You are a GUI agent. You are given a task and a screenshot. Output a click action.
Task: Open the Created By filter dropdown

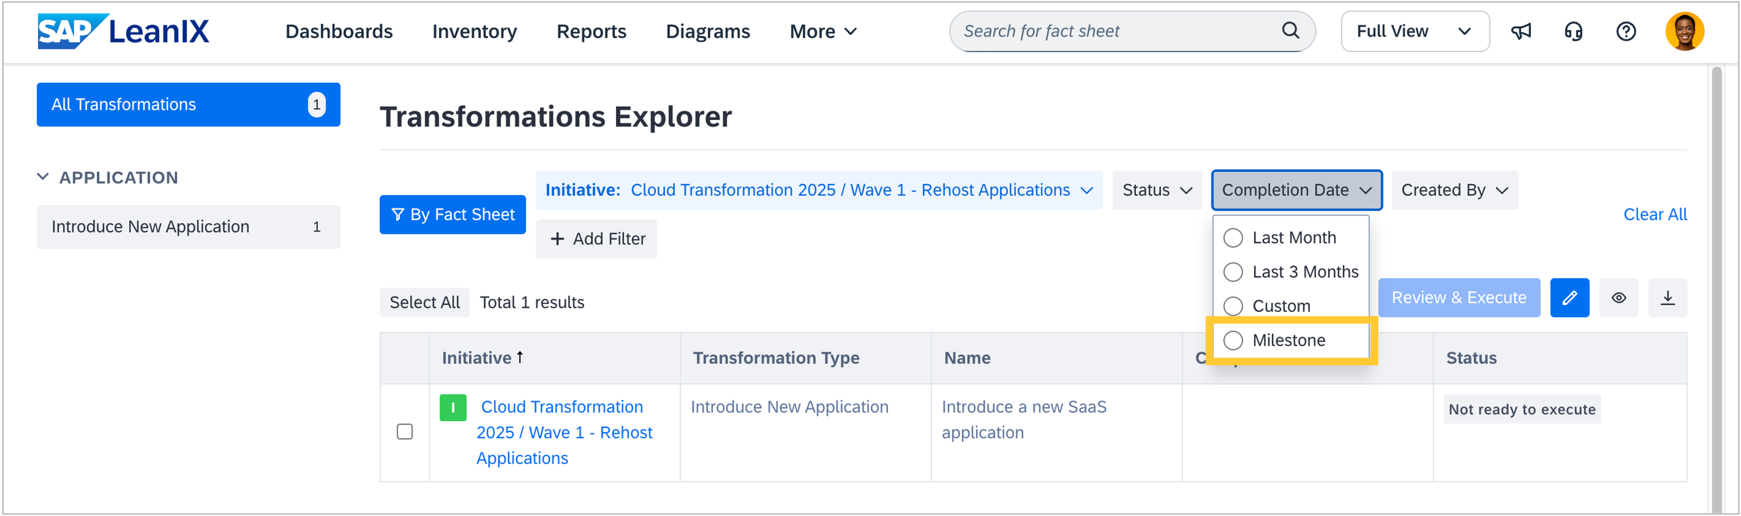tap(1454, 190)
